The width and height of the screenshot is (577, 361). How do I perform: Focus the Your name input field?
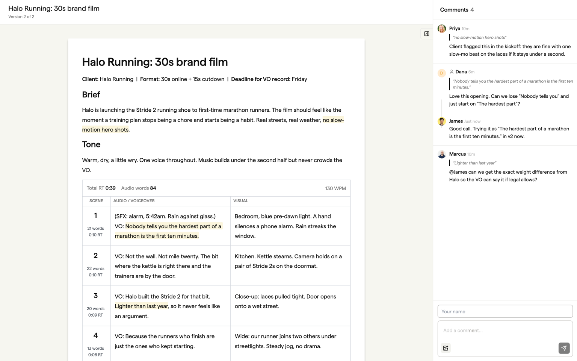(x=505, y=311)
